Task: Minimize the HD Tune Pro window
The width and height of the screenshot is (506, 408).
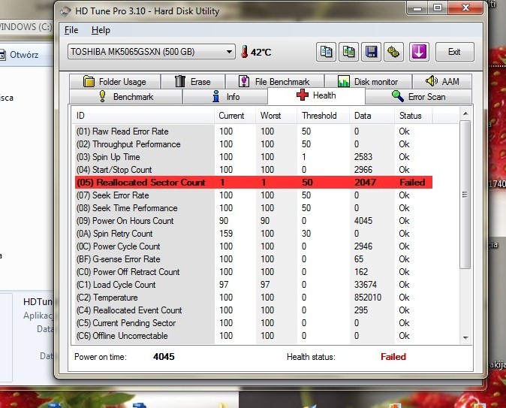Action: click(x=417, y=8)
